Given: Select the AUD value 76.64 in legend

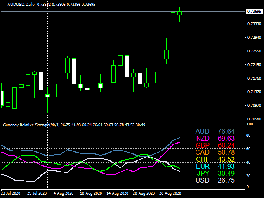Looking at the screenshot, I should pyautogui.click(x=226, y=132).
